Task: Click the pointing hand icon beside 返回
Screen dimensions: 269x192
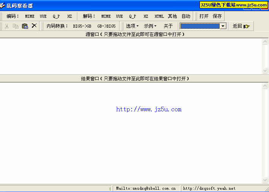Action: 247,26
